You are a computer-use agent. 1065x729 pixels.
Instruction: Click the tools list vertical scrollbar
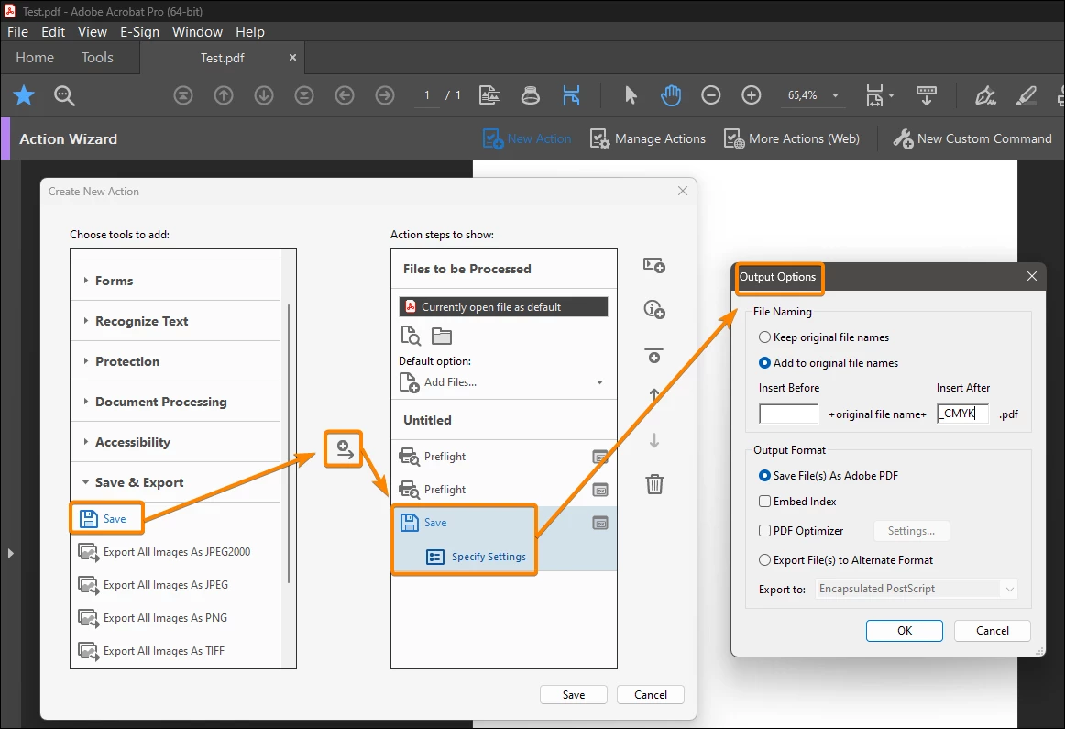[289, 443]
